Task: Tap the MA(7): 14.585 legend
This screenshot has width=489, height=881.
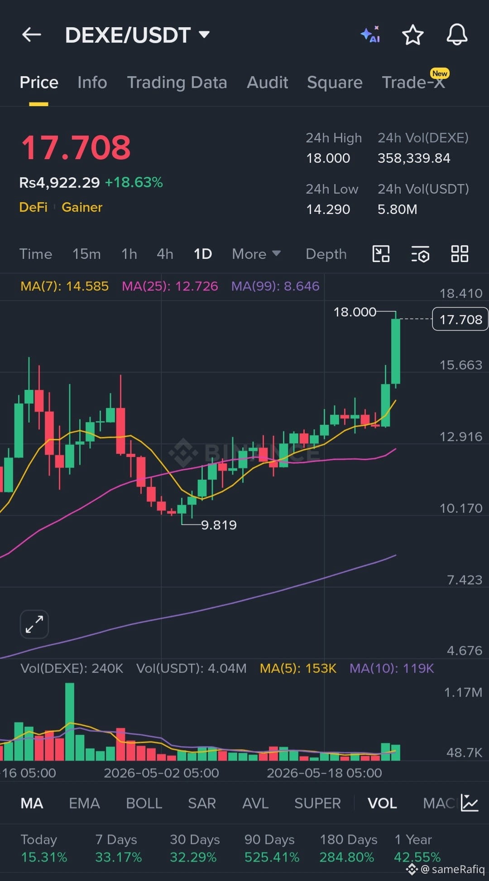Action: [65, 286]
